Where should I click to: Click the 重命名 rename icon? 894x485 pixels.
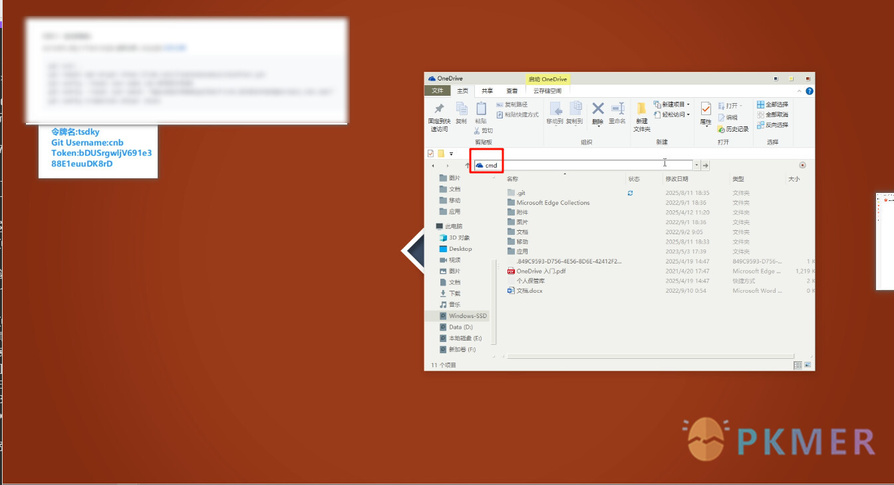pyautogui.click(x=617, y=108)
